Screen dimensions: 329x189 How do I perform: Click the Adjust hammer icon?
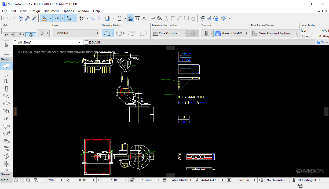click(x=160, y=18)
